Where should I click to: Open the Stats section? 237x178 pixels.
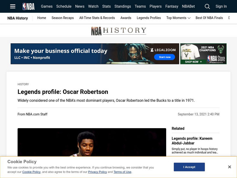(x=106, y=6)
